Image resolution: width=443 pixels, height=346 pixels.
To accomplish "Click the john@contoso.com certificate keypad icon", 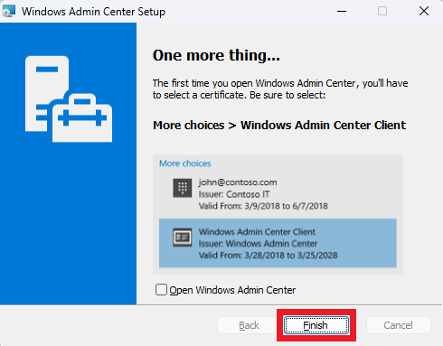I will pyautogui.click(x=182, y=188).
